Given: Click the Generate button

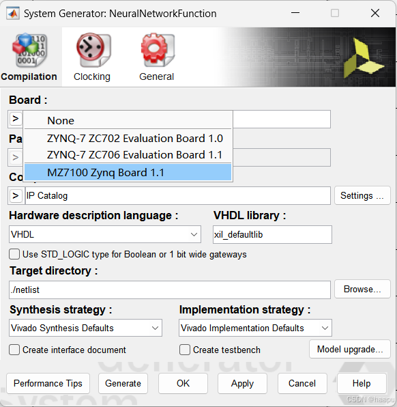Looking at the screenshot, I should pos(123,383).
